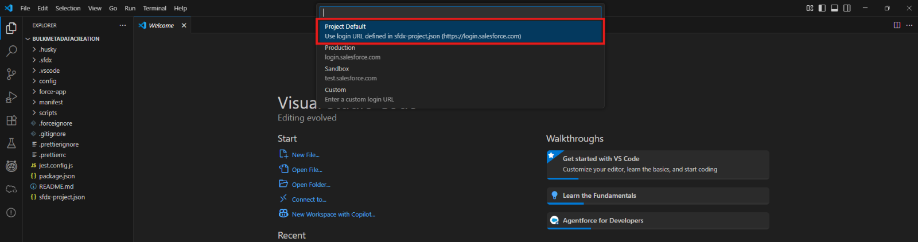Screen dimensions: 918x242
Task: Open Explorer more actions ellipsis
Action: [x=122, y=25]
